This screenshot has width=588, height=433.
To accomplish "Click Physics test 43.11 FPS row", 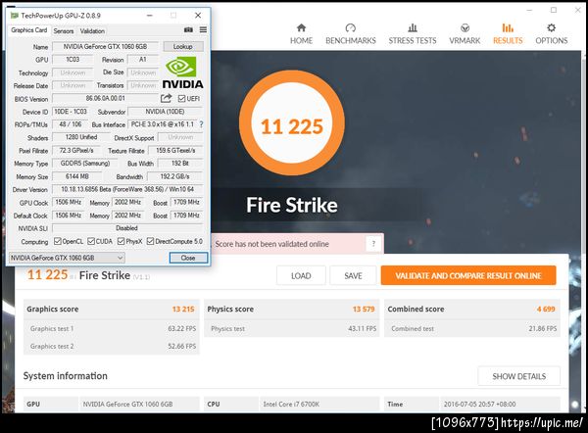I will (x=292, y=328).
